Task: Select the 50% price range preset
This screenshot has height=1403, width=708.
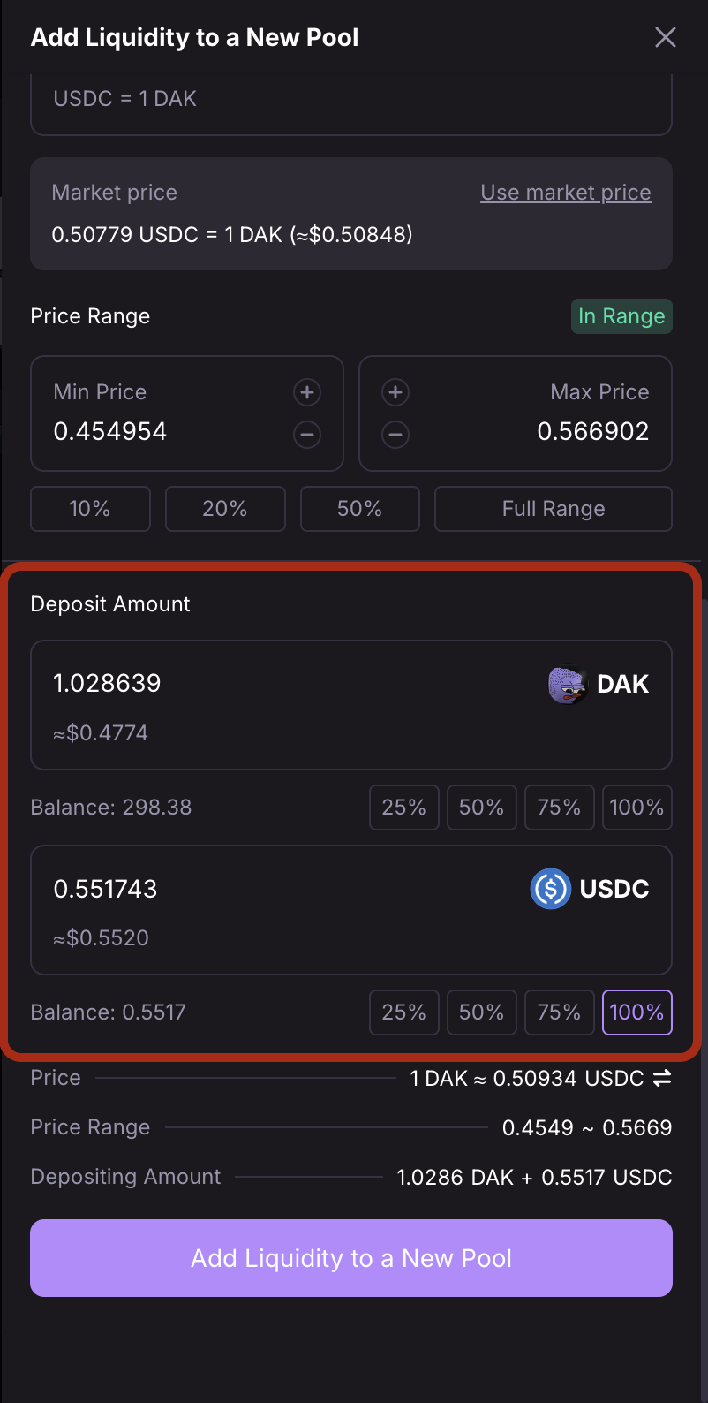Action: point(359,509)
